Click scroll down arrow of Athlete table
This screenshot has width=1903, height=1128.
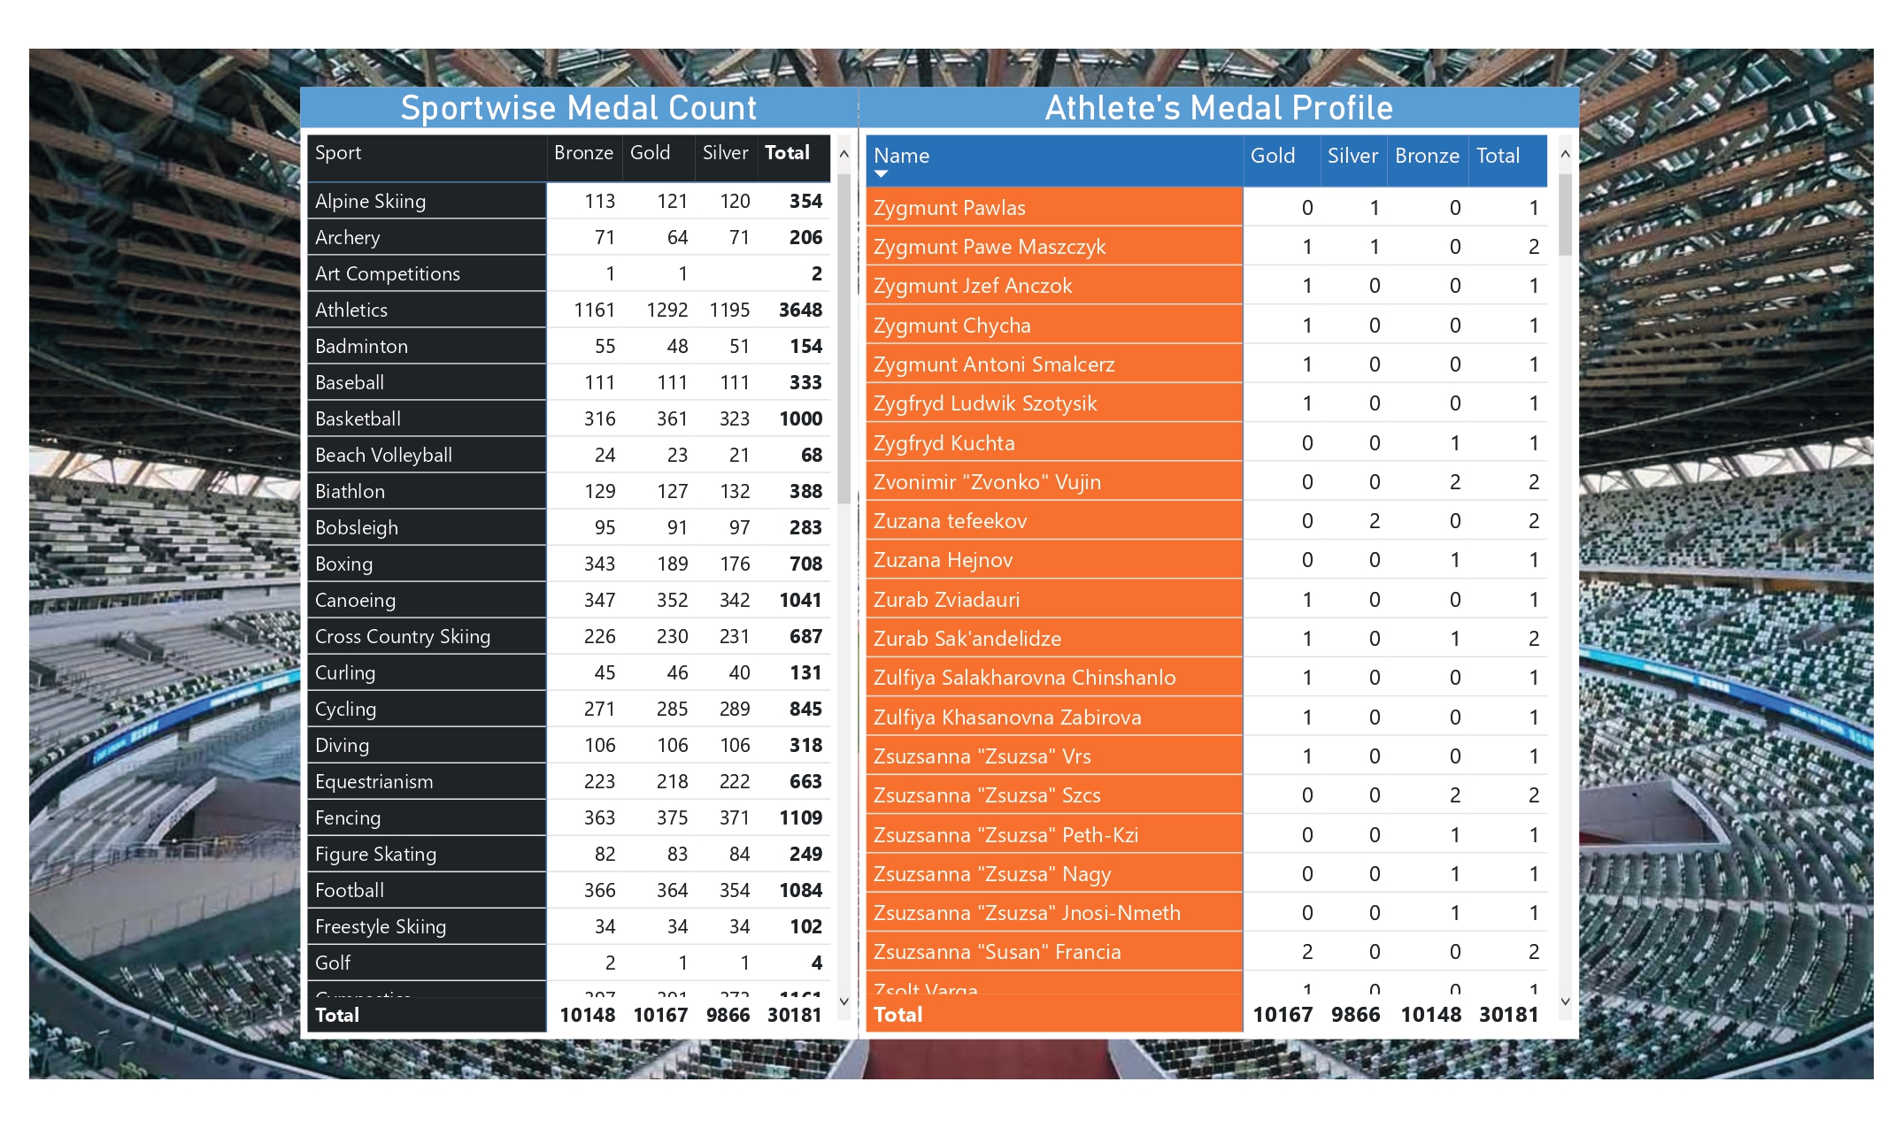pyautogui.click(x=1565, y=1001)
